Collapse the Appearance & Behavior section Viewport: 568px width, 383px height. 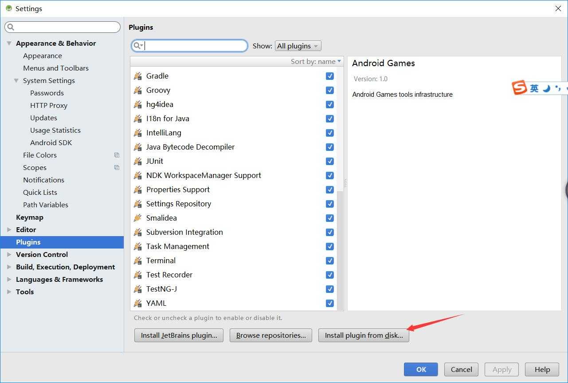[9, 43]
